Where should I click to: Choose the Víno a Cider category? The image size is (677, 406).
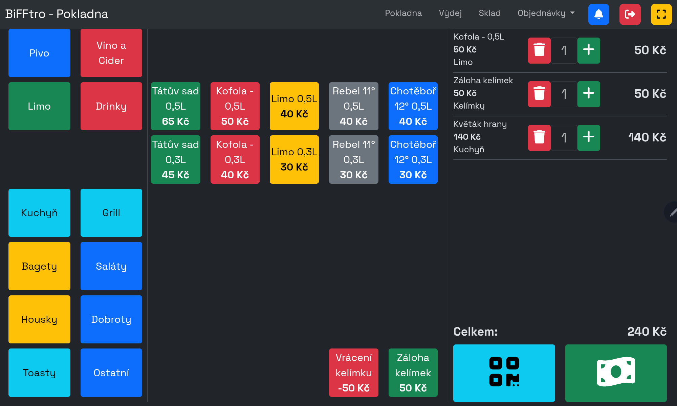click(111, 53)
